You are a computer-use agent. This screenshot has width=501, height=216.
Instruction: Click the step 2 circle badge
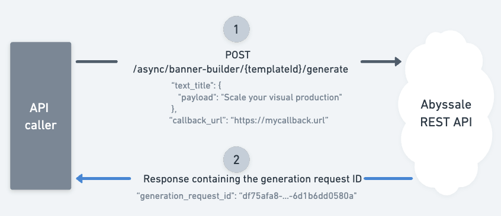[x=236, y=159]
